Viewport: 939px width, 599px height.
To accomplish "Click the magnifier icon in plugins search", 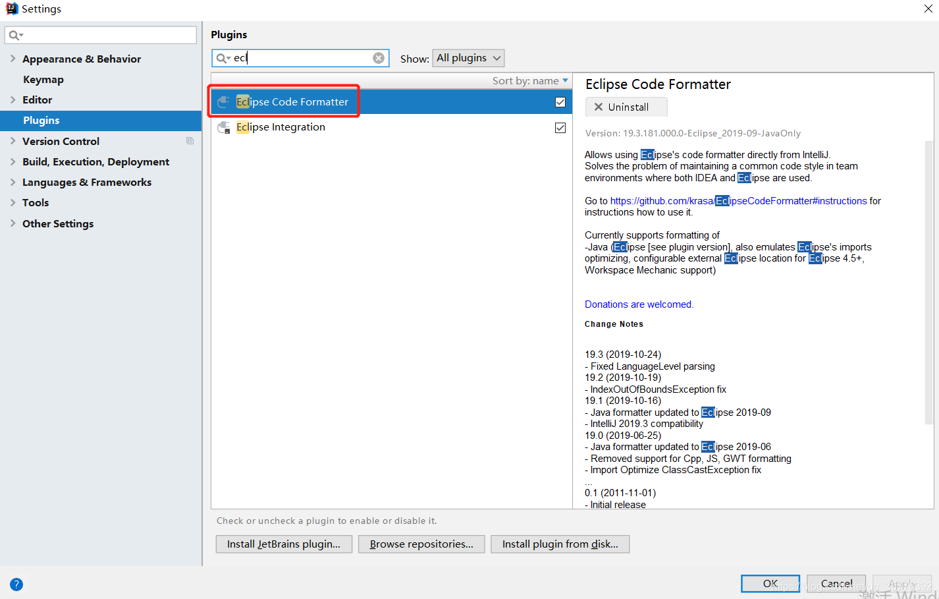I will pyautogui.click(x=221, y=58).
